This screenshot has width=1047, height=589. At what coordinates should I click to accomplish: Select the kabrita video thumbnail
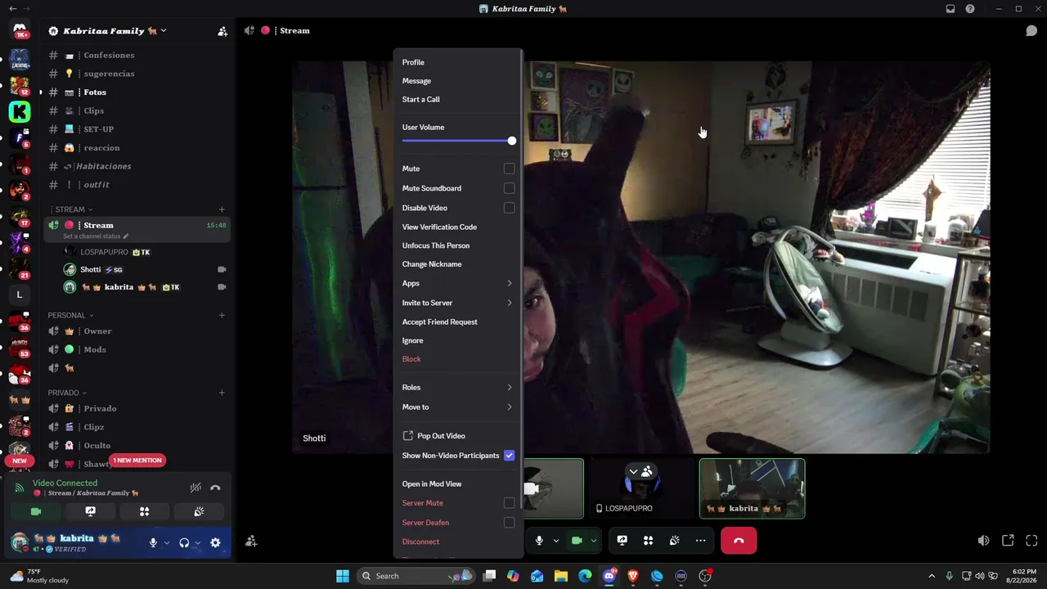[x=752, y=488]
